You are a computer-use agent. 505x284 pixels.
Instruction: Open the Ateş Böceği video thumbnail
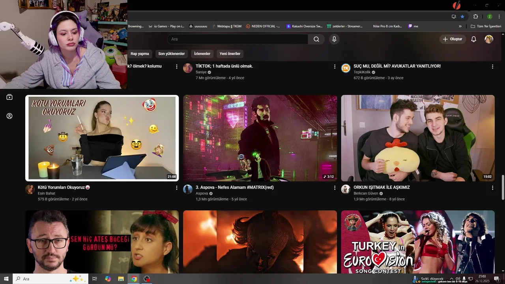point(102,242)
